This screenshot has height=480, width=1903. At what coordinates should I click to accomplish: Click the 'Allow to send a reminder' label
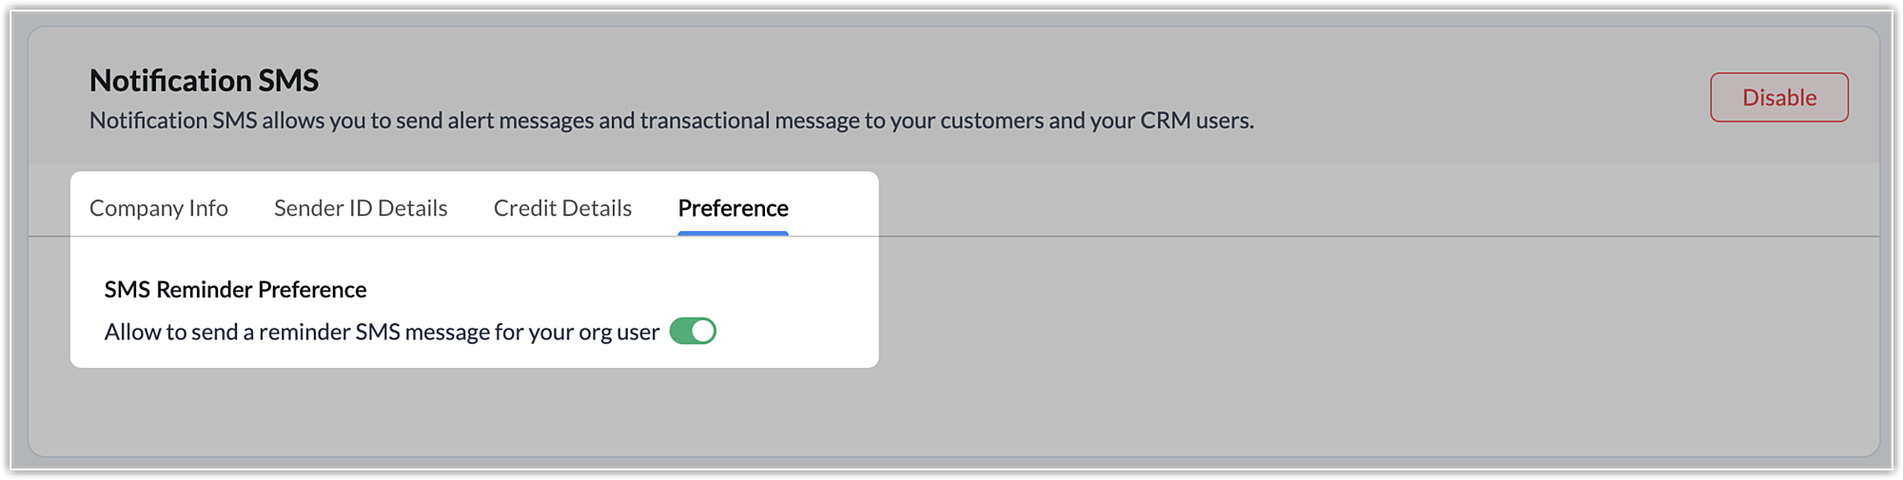point(381,333)
